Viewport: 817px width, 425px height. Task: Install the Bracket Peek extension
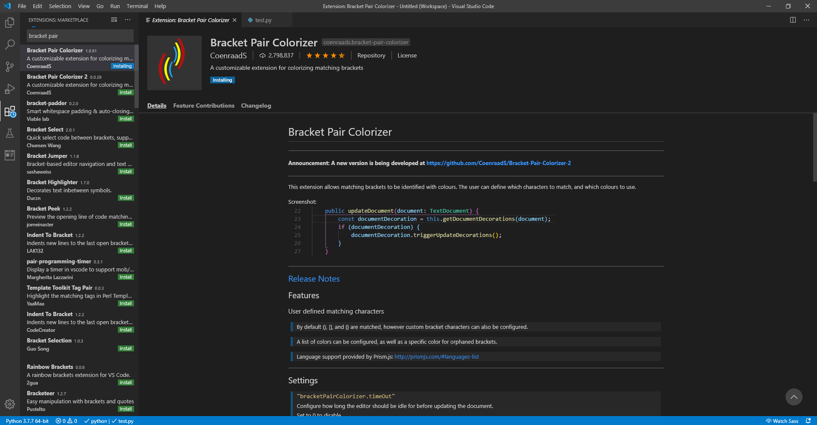click(x=126, y=224)
